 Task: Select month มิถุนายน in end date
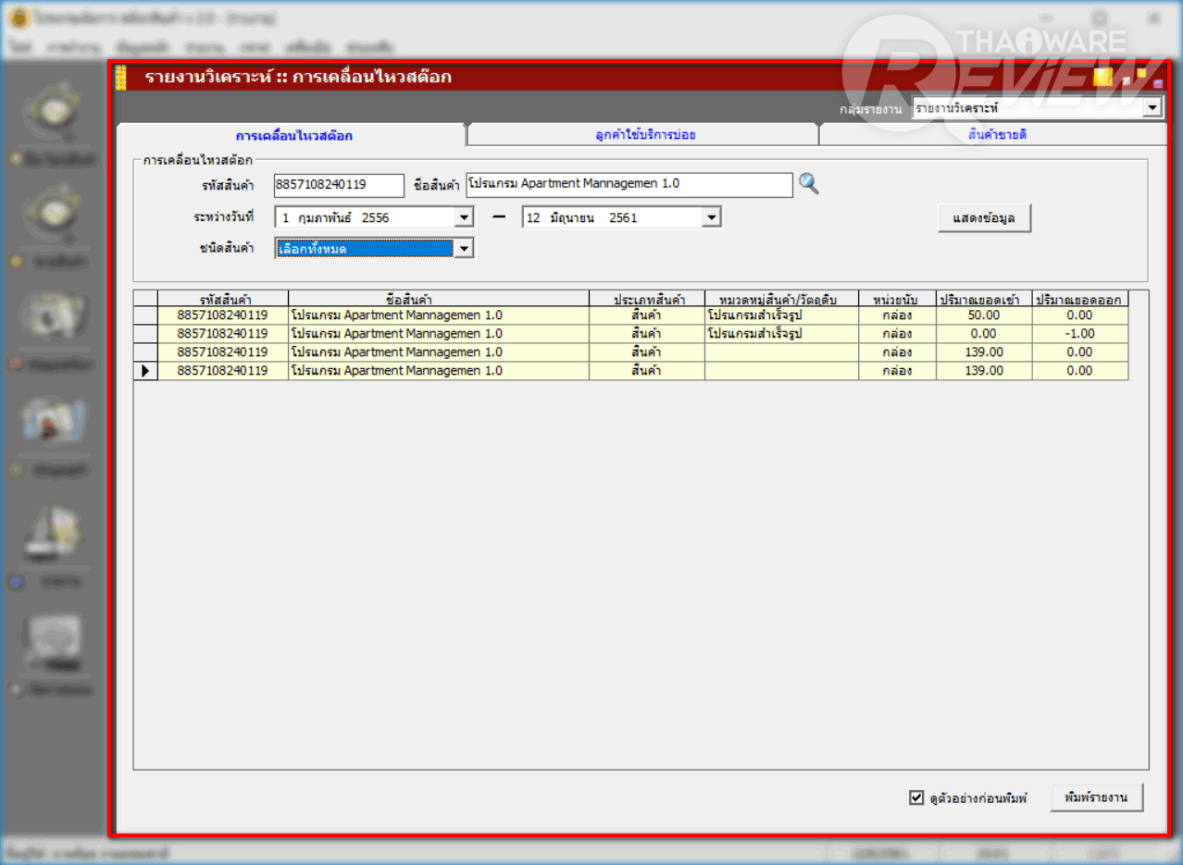573,218
